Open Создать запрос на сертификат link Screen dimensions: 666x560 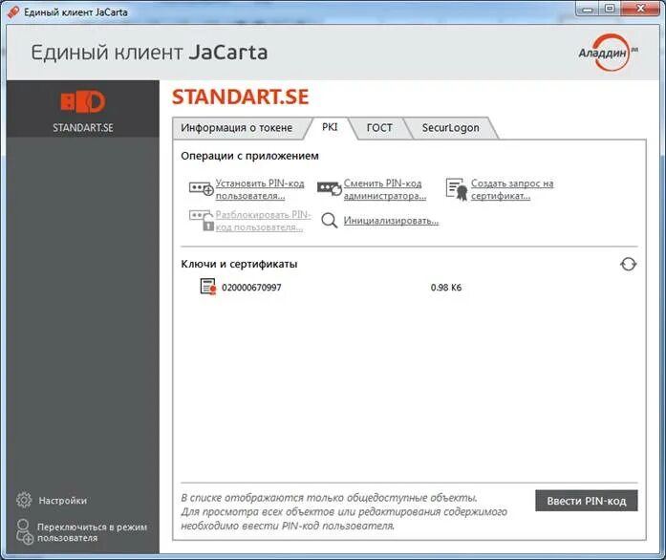point(512,189)
